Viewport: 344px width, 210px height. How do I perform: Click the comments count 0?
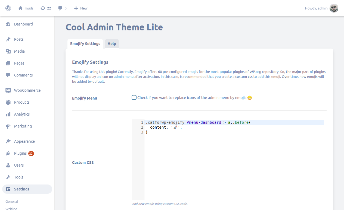coord(66,8)
